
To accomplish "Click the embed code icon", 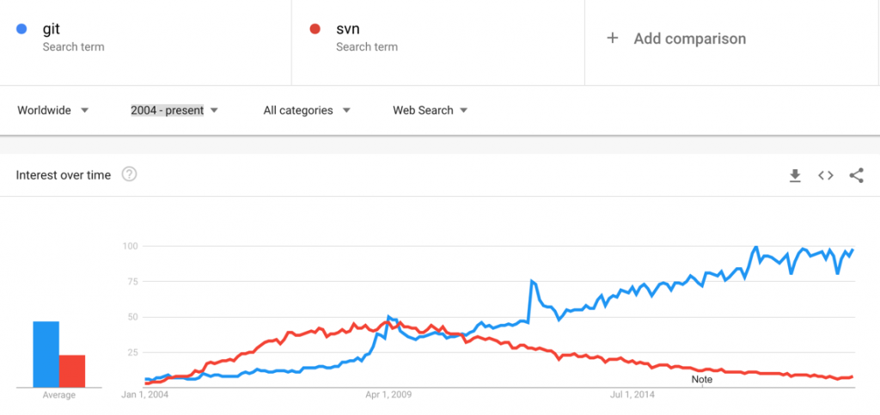I will (x=826, y=175).
